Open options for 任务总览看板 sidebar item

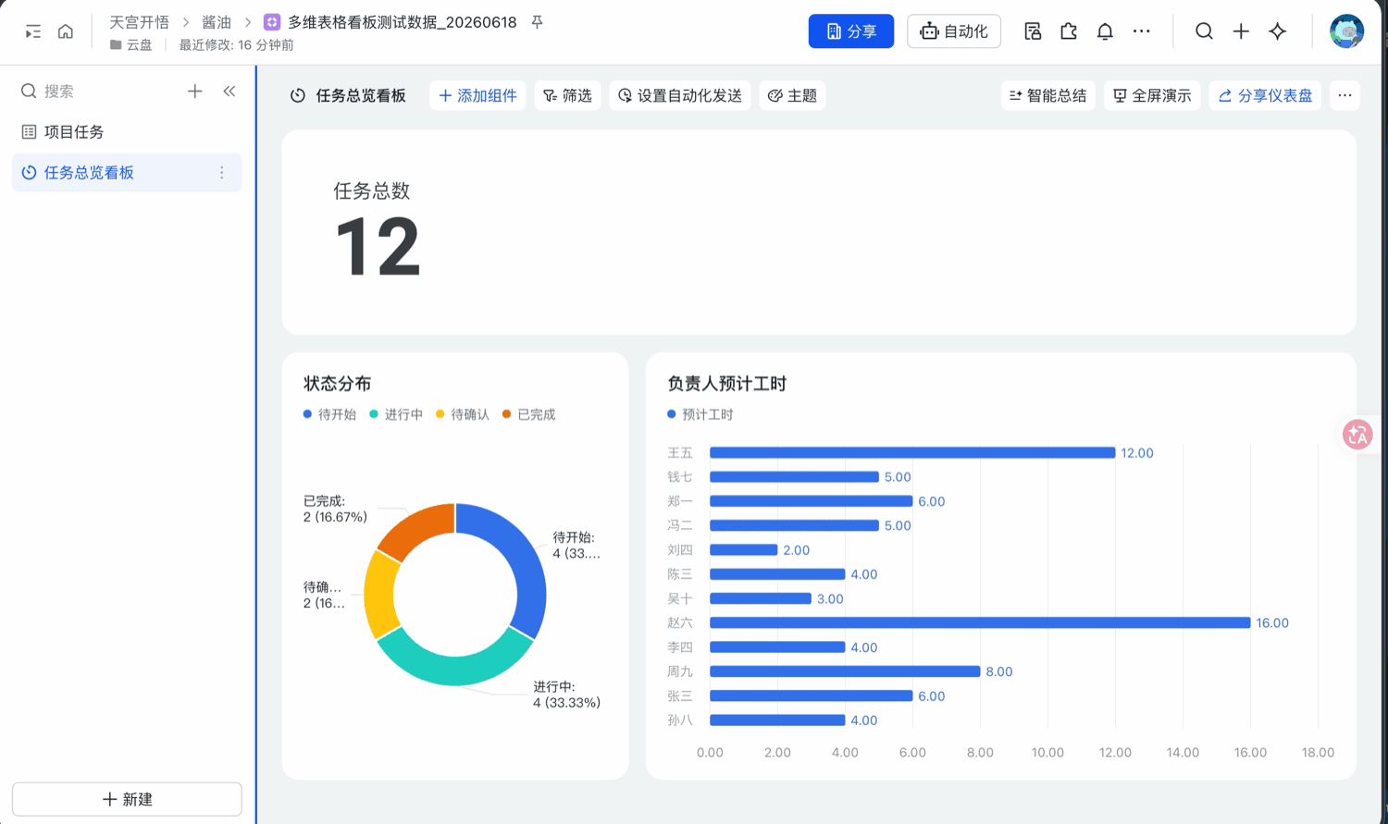[x=222, y=173]
